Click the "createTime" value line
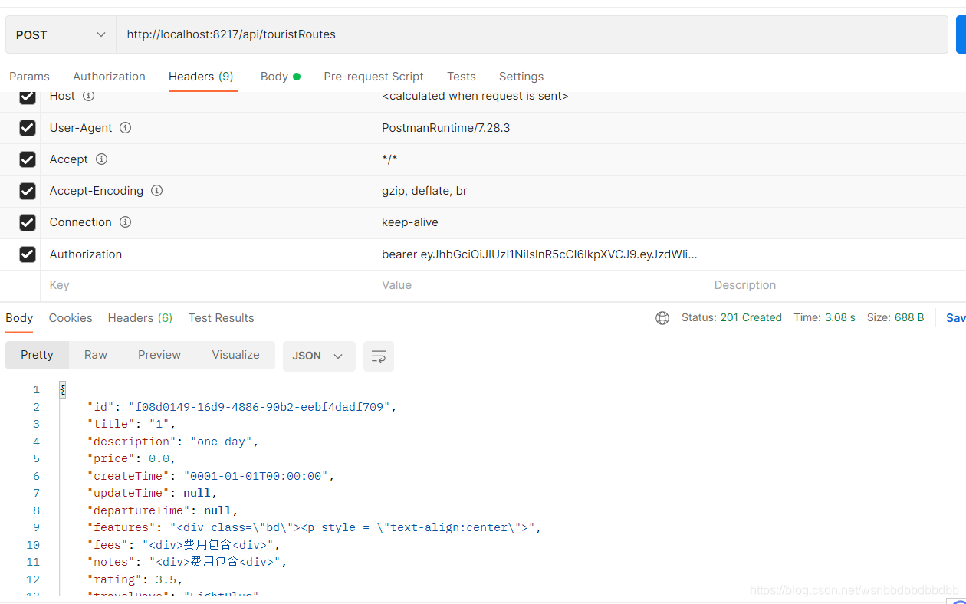Viewport: 966px width, 604px height. [212, 476]
